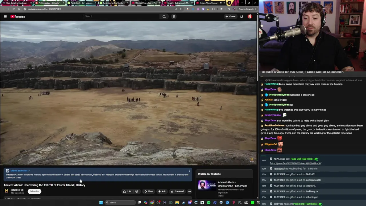366x206 pixels.
Task: Open Windows Start menu
Action: [101, 203]
